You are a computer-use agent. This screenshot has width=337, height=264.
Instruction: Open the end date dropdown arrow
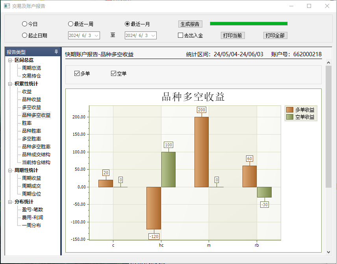tap(153, 35)
